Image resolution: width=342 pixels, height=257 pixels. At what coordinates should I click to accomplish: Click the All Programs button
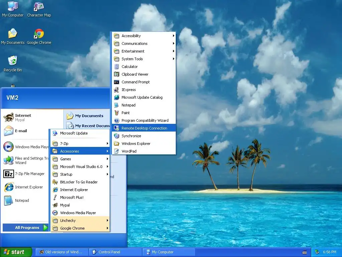click(25, 228)
